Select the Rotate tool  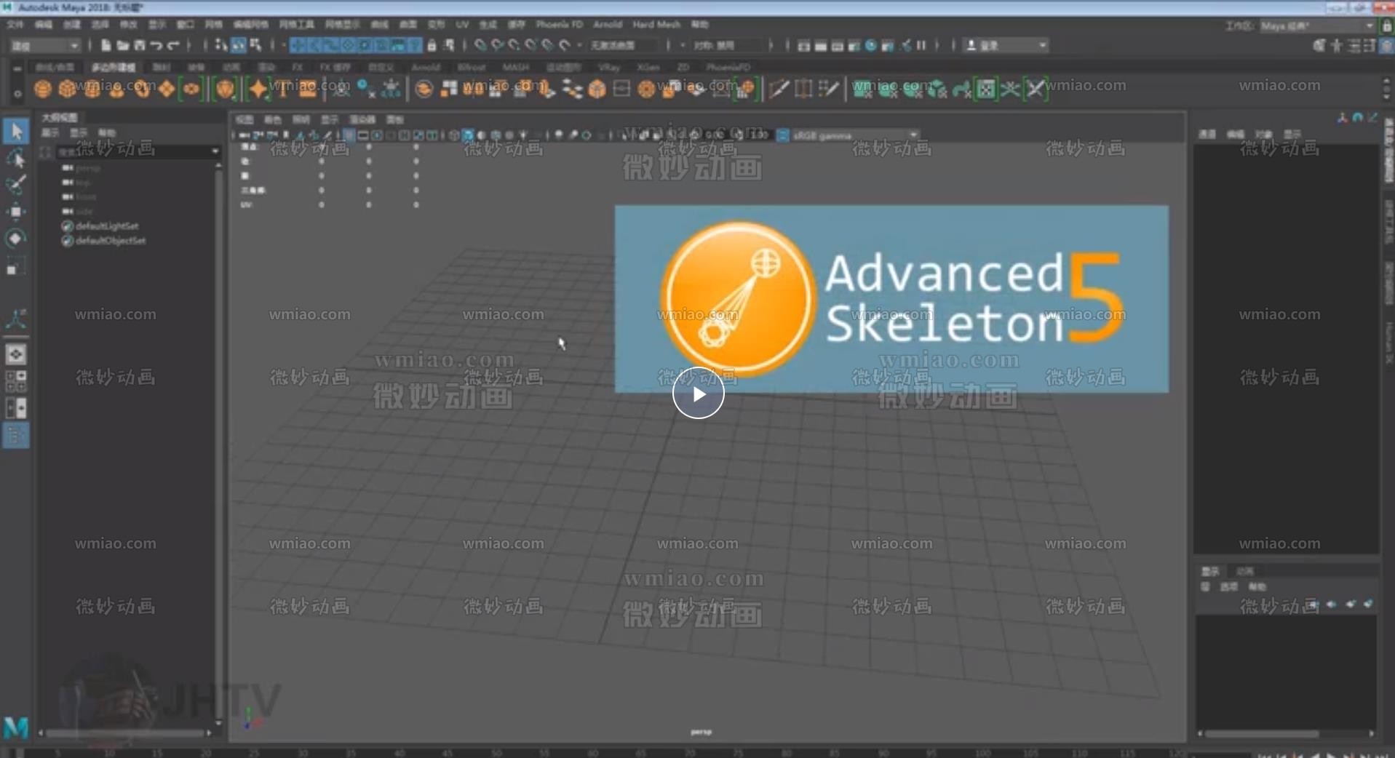16,238
